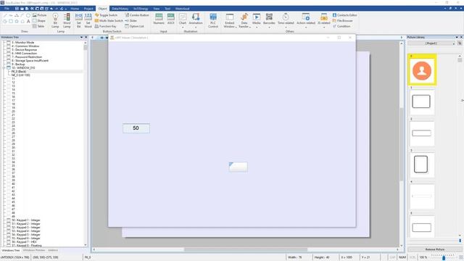Add a Function Key object
464x261 pixels.
106,26
